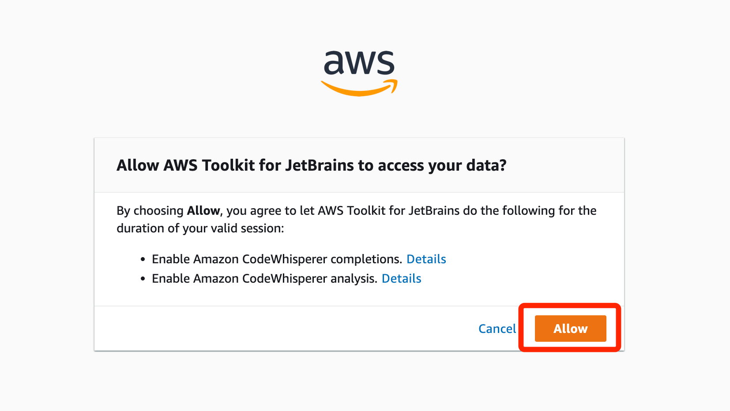
Task: Click the question mark ending the heading
Action: [502, 165]
